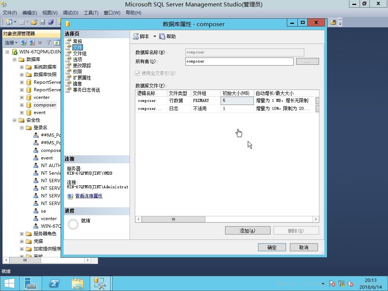Expand the 数据库快照 node
388x291 pixels.
click(x=22, y=75)
